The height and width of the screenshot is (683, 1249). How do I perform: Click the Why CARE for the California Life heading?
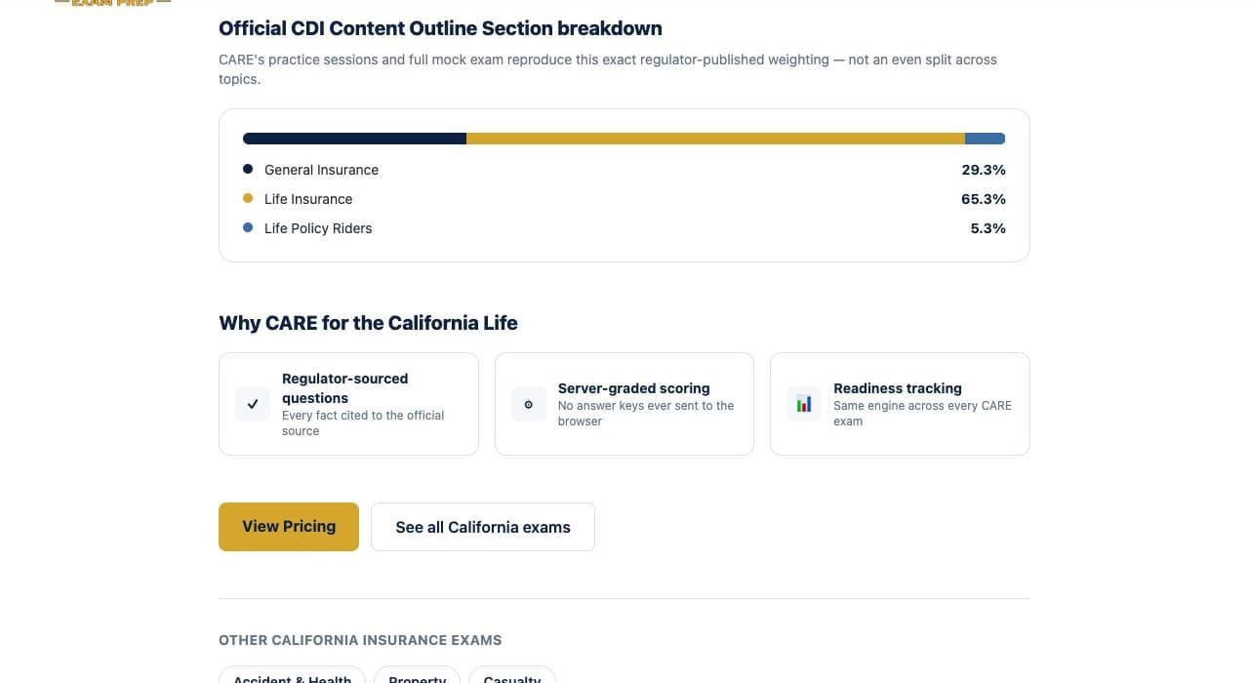click(368, 323)
